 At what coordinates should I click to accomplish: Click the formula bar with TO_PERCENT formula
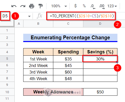pyautogui.click(x=81, y=16)
